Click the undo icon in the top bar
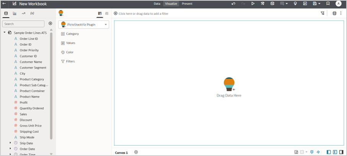 pos(233,4)
